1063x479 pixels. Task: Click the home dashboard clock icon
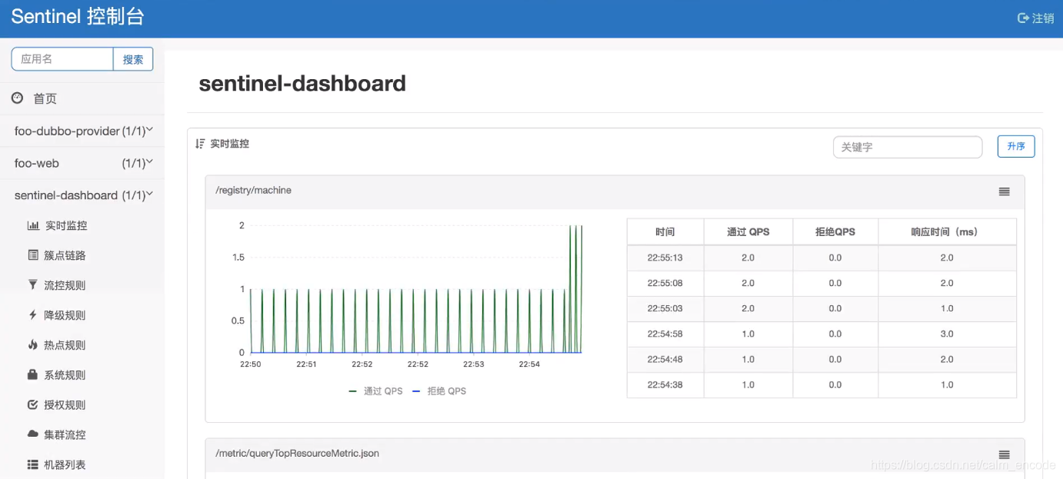[x=18, y=98]
